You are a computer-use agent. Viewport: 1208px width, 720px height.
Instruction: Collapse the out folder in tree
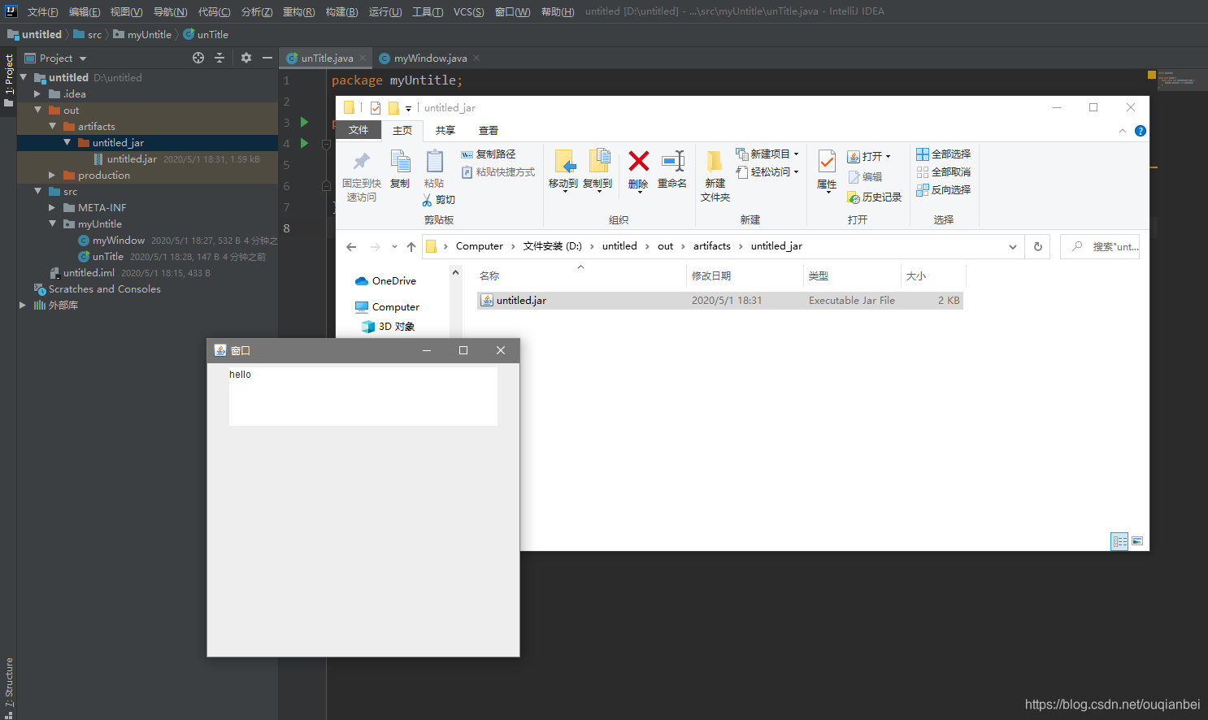(x=37, y=110)
